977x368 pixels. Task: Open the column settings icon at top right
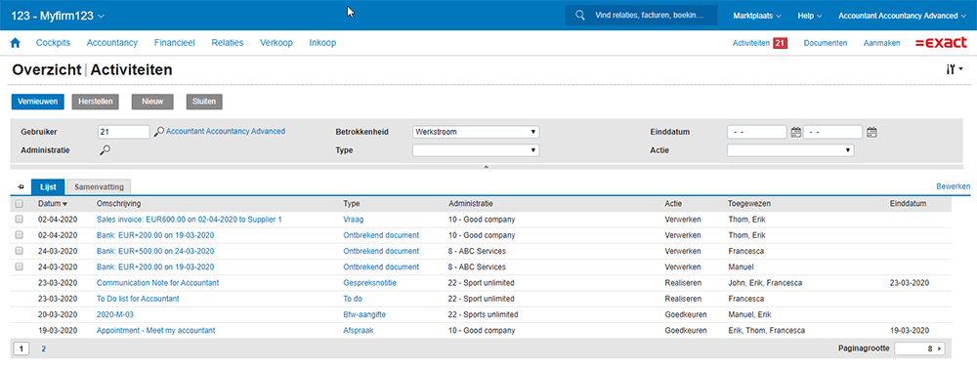(954, 69)
